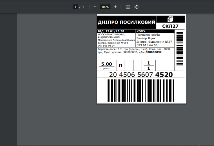The height and width of the screenshot is (146, 214).
Task: Click the dice package icon on label
Action: [170, 19]
